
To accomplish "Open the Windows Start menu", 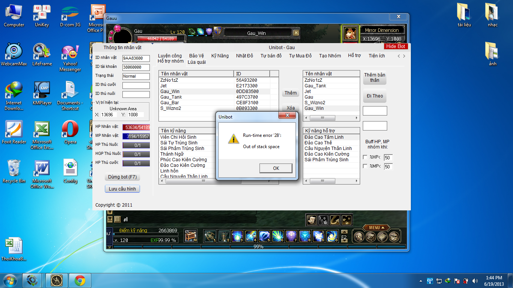I will [10, 280].
